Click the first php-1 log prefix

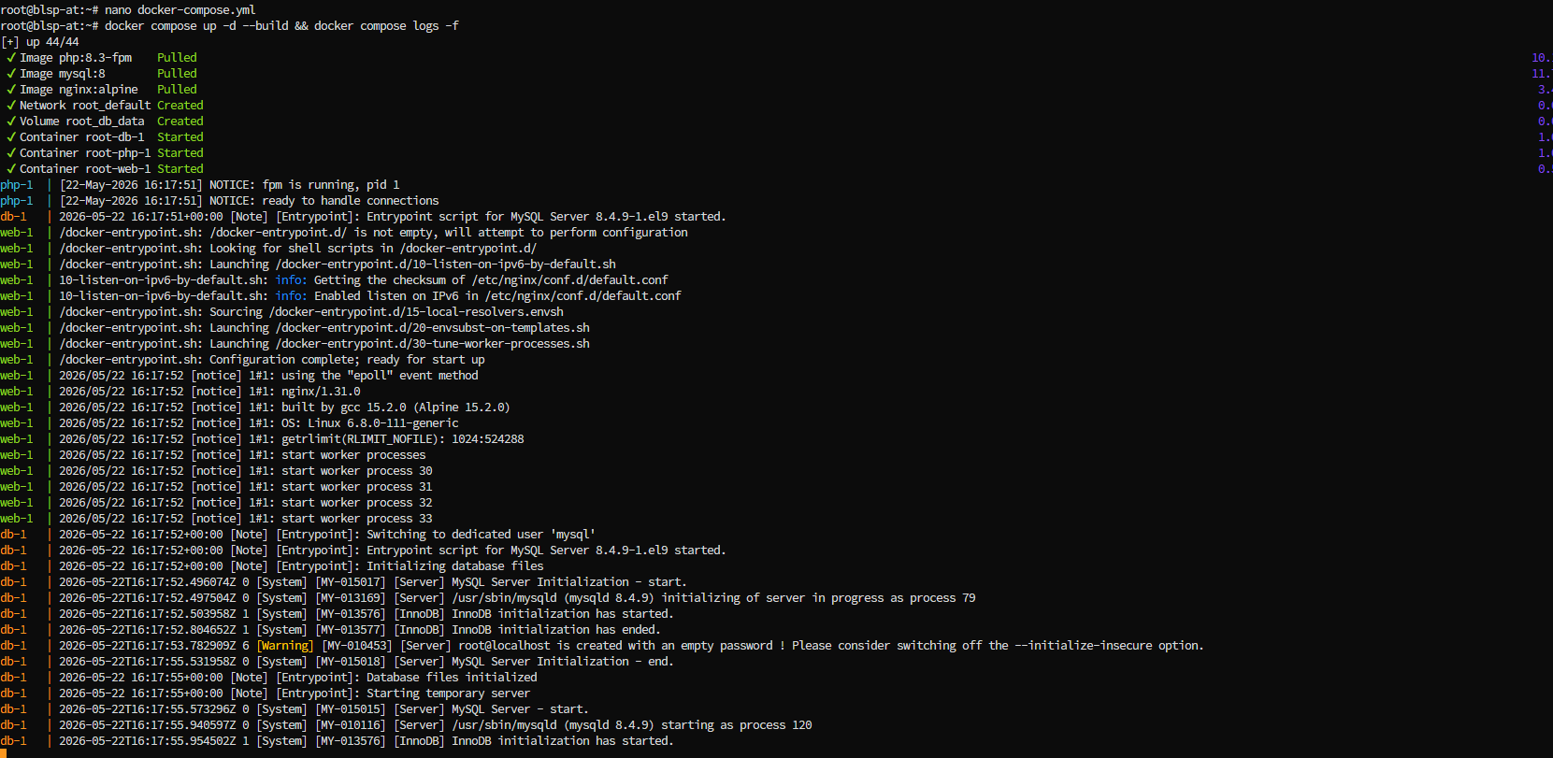(x=17, y=185)
